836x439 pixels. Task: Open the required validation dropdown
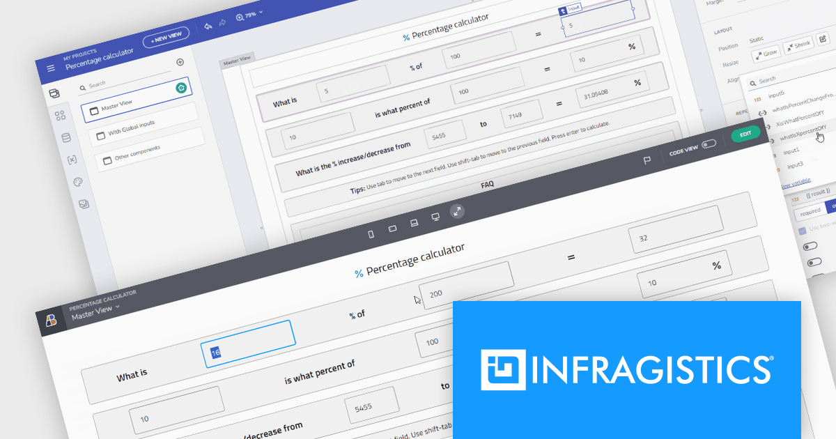[810, 213]
